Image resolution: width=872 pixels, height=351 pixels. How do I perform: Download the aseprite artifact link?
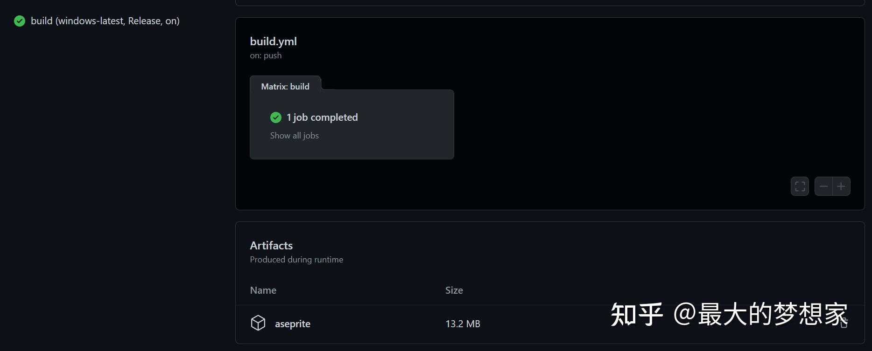point(293,324)
